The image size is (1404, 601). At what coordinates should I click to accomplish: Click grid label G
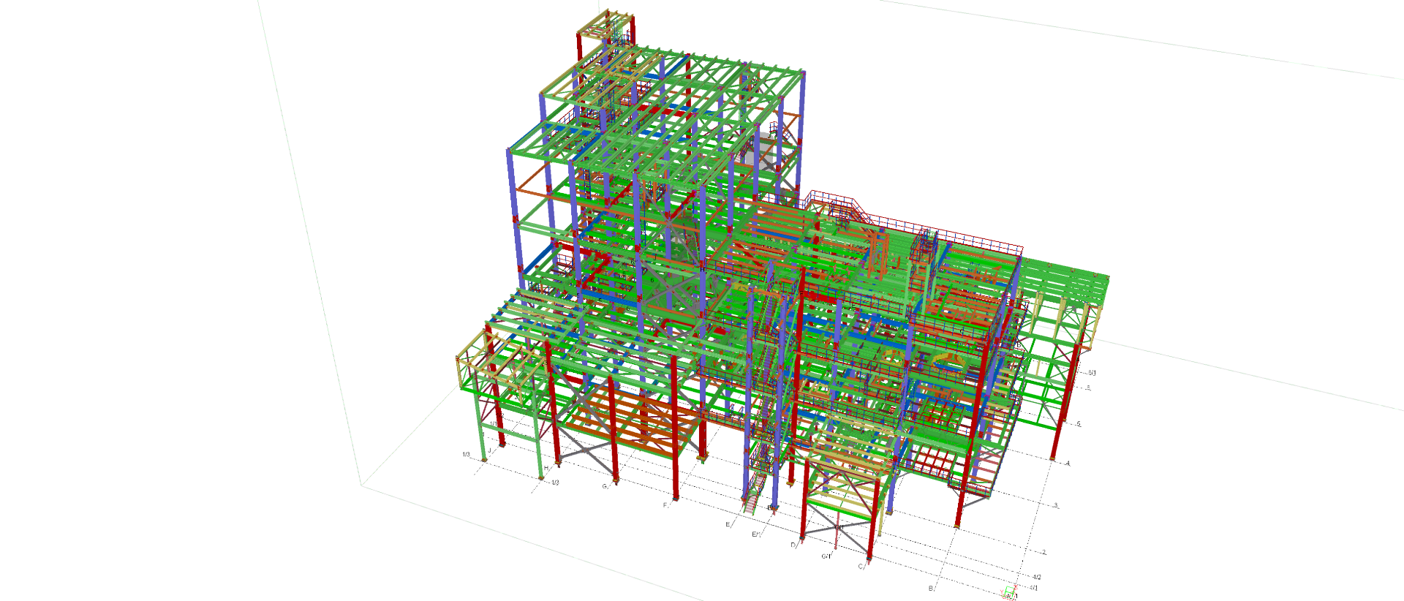coord(605,486)
